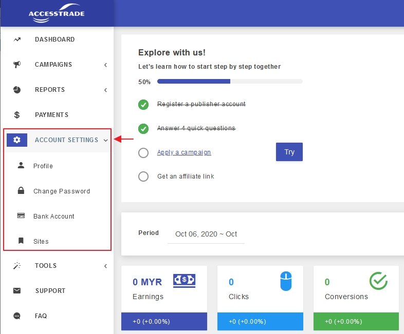Click the Campaigns megaphone icon
This screenshot has width=404, height=334.
pos(17,64)
